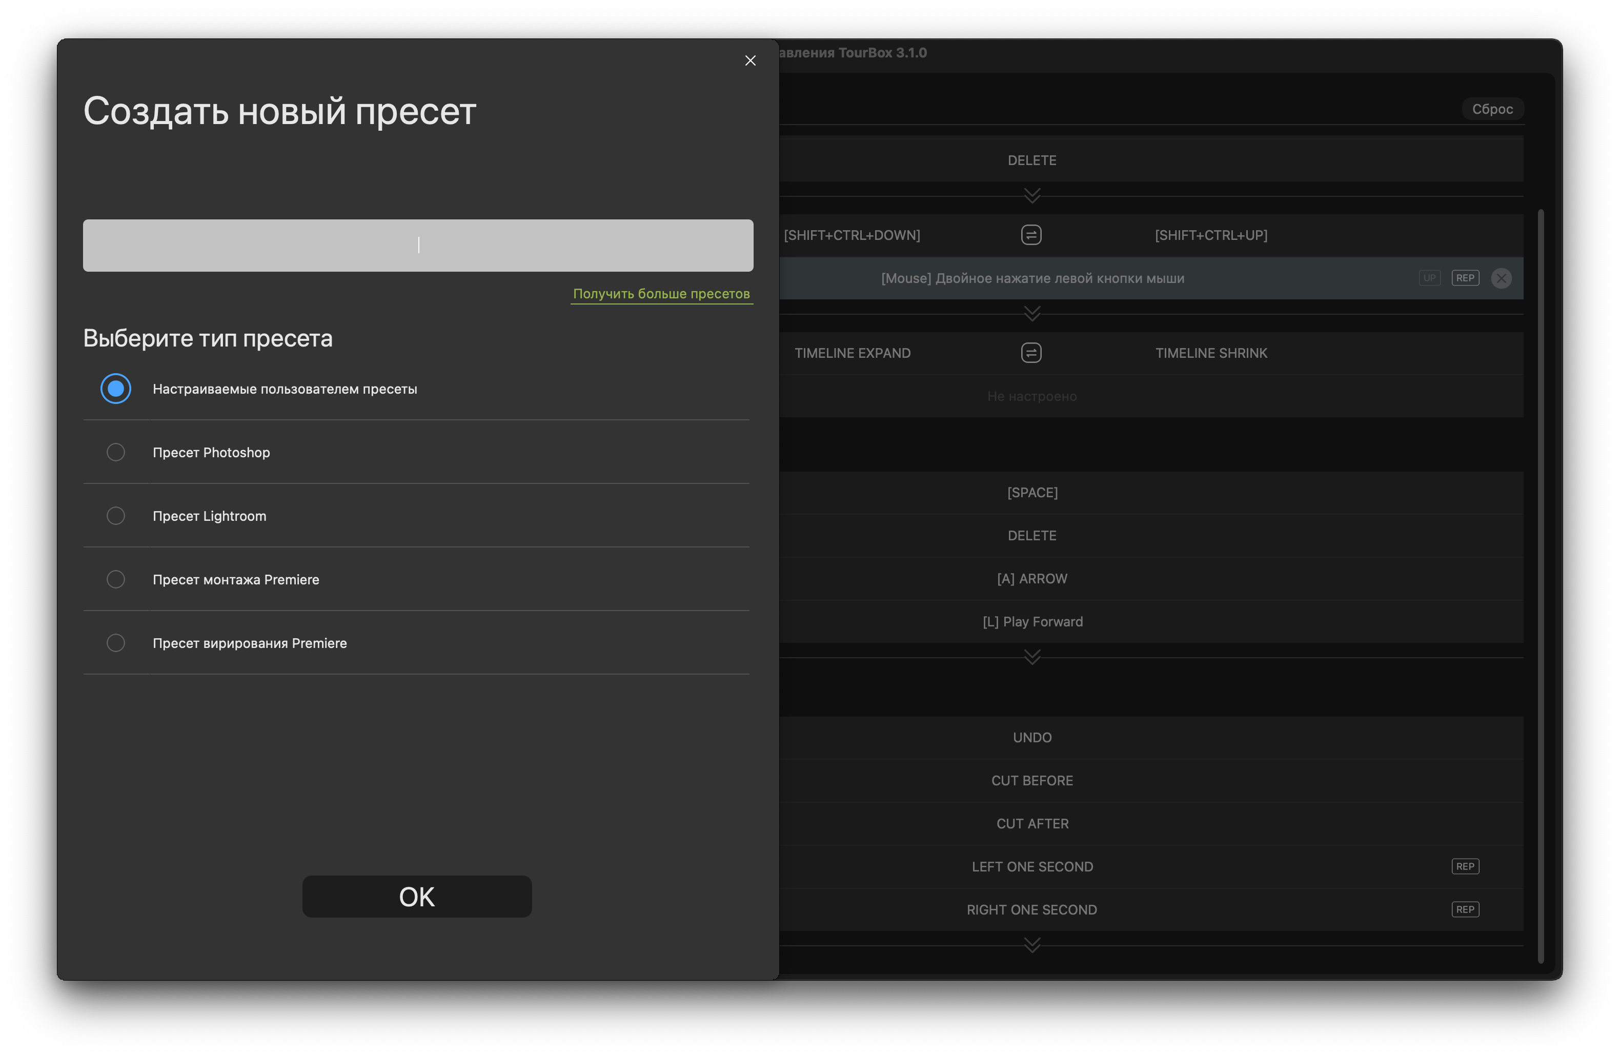Choose Пресет монтажа Premiere preset type
Image resolution: width=1620 pixels, height=1056 pixels.
coord(116,579)
